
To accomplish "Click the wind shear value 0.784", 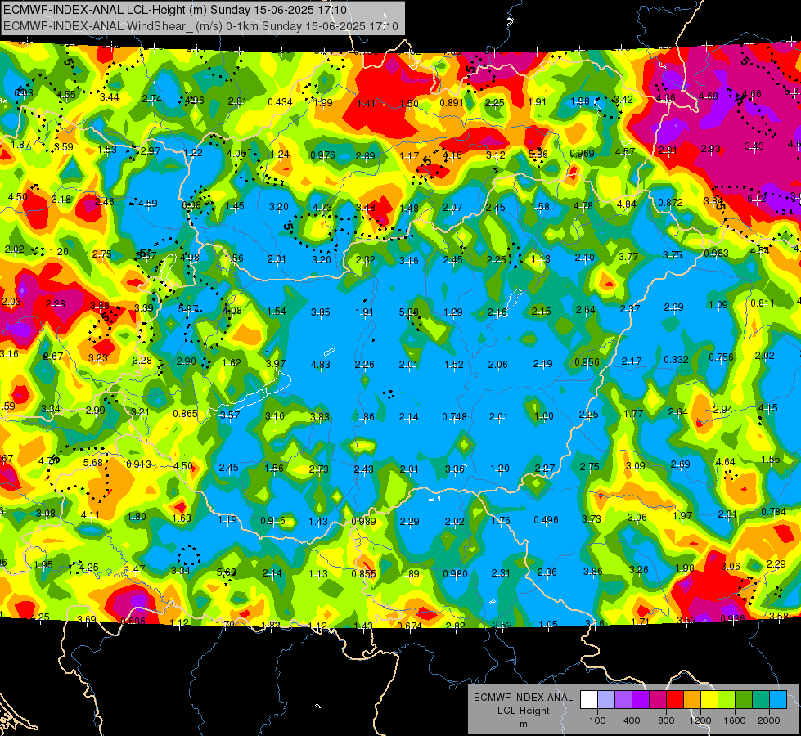I will tap(773, 512).
